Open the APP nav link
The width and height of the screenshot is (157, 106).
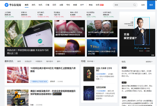82,5
